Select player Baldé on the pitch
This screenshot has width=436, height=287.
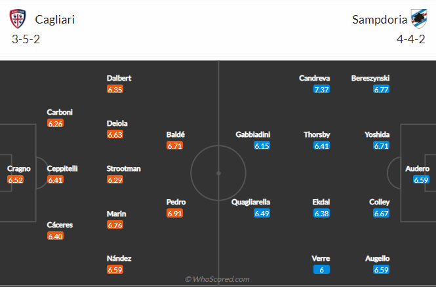176,134
